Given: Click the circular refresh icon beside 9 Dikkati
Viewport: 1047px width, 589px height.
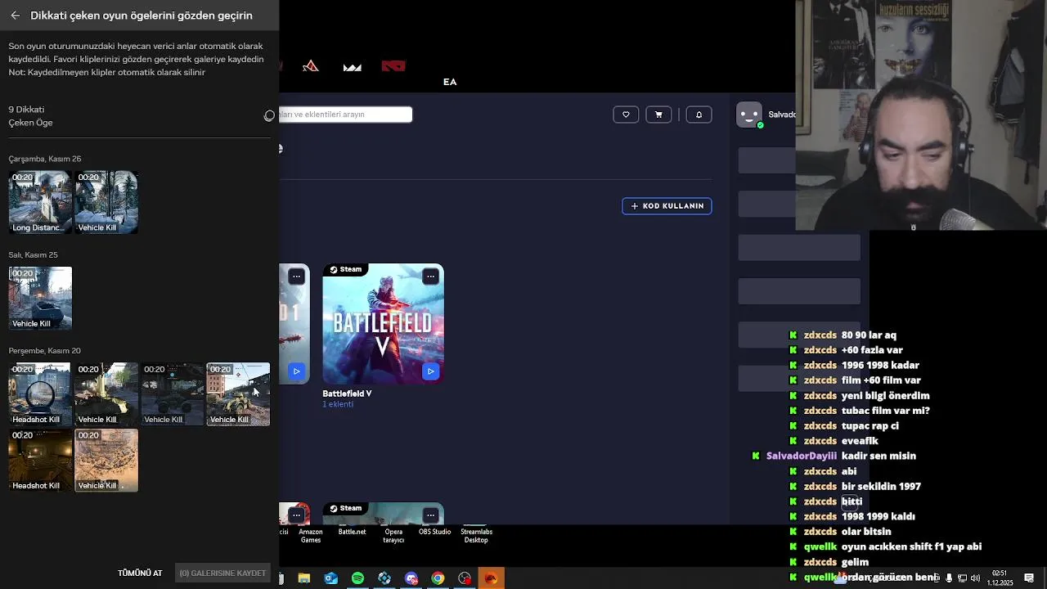Looking at the screenshot, I should coord(269,116).
